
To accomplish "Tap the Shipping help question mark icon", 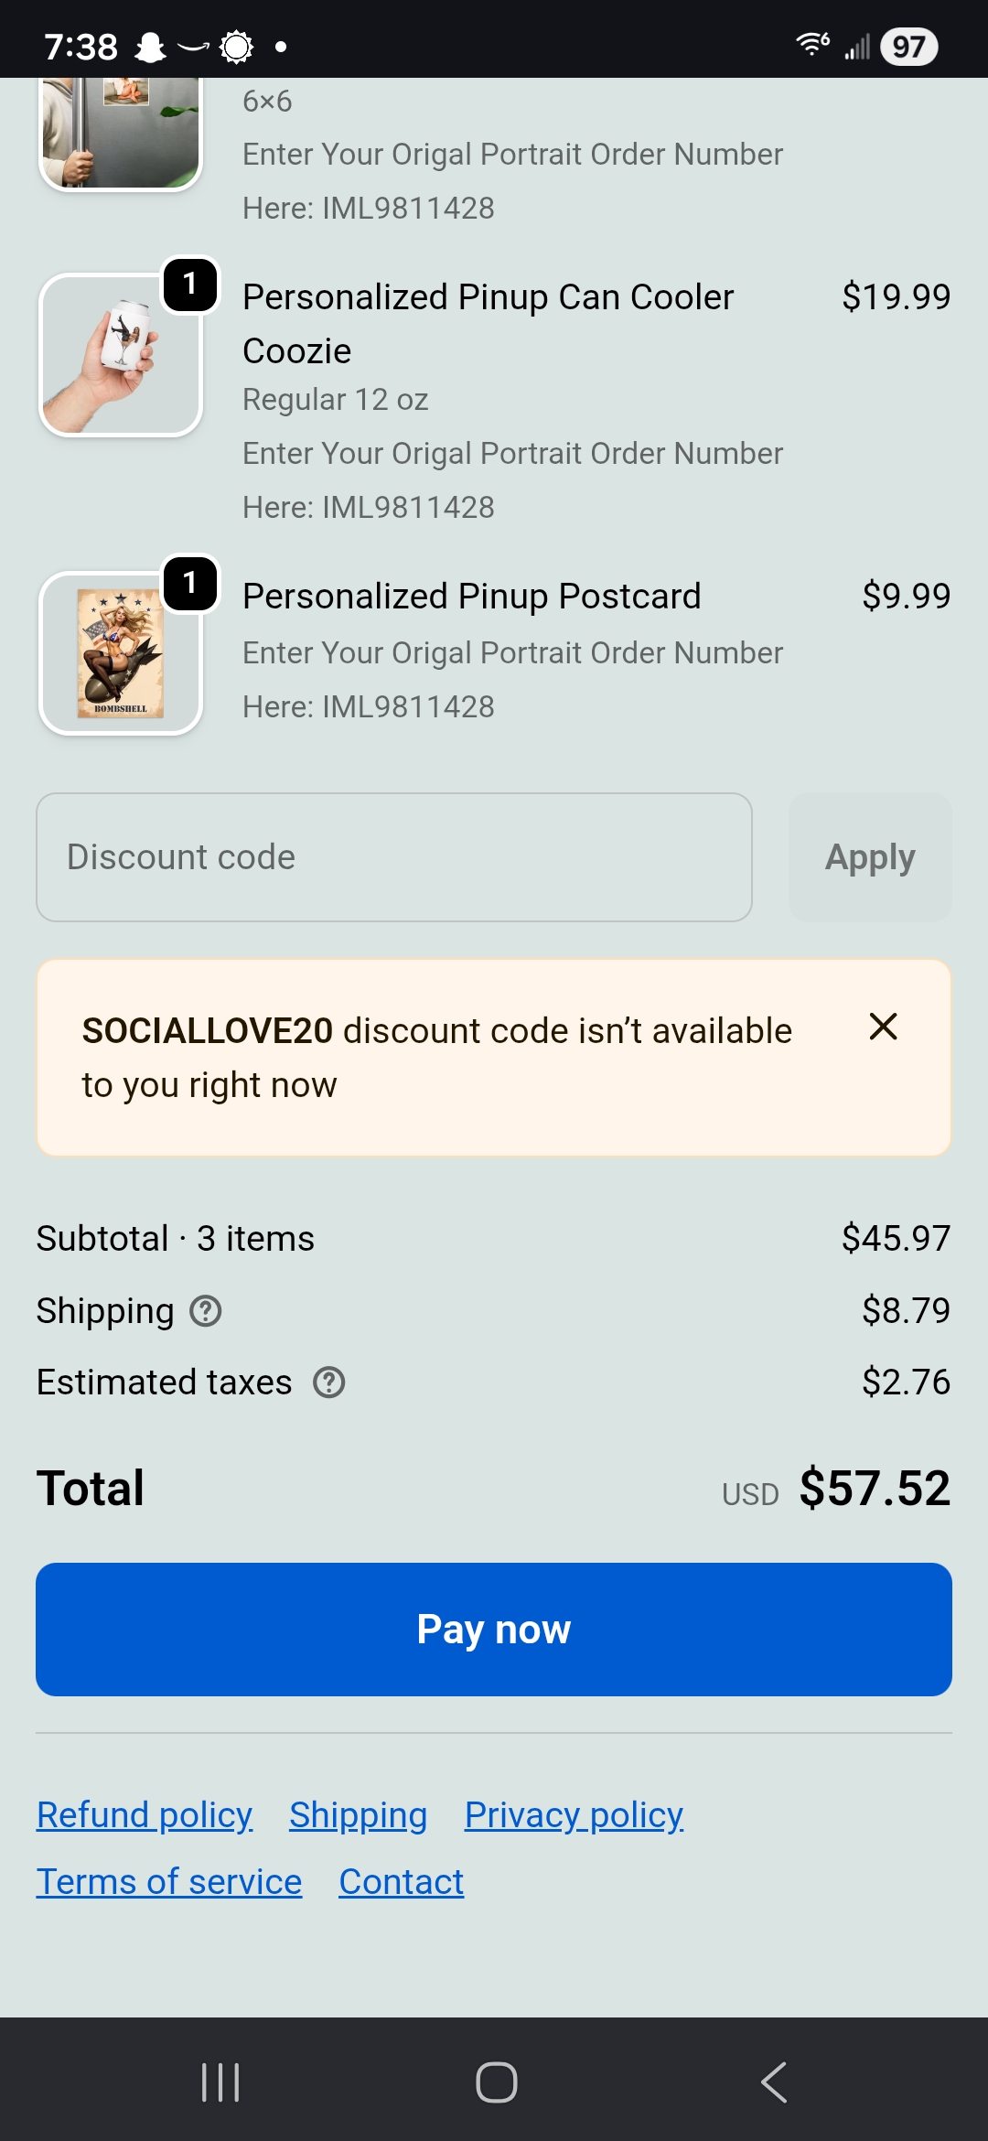I will point(206,1311).
